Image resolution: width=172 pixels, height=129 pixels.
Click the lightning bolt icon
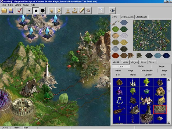coord(101,11)
